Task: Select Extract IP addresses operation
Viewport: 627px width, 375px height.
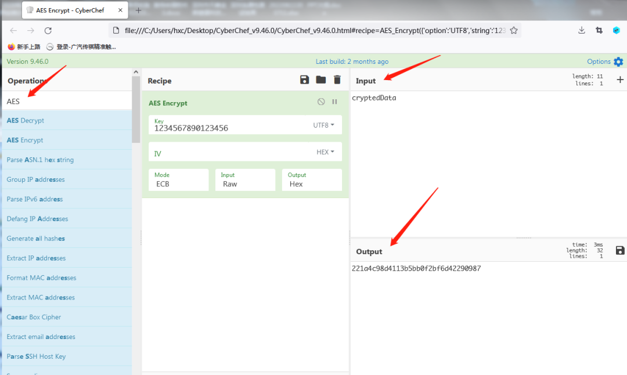Action: click(x=67, y=258)
